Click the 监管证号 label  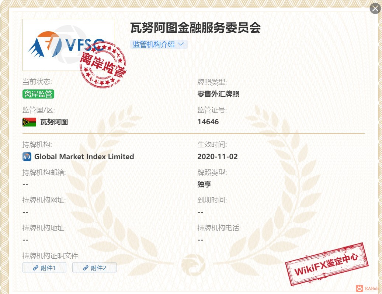tap(212, 110)
